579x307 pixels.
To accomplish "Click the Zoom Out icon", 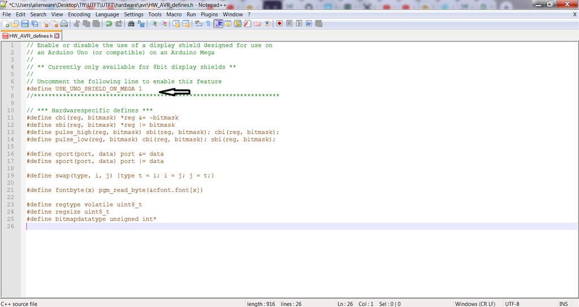I will (x=163, y=24).
